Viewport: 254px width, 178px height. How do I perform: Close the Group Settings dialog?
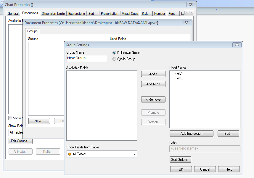(237, 45)
